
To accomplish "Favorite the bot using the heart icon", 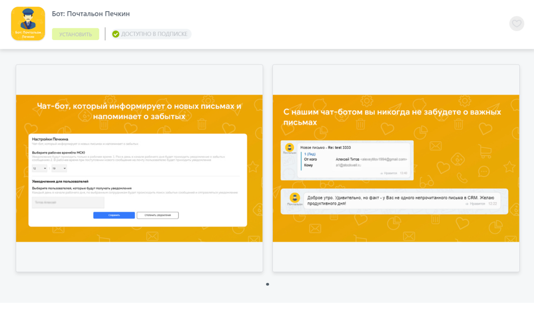I will [516, 23].
